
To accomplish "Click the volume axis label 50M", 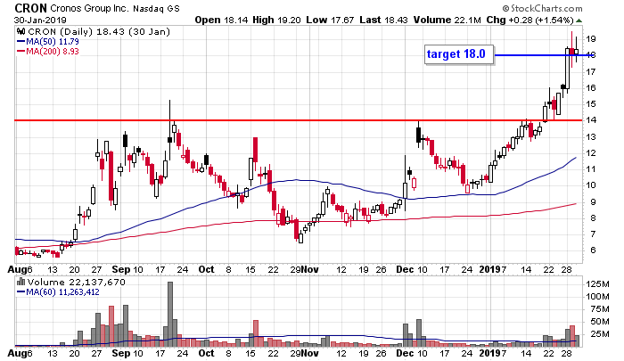I will 600,321.
